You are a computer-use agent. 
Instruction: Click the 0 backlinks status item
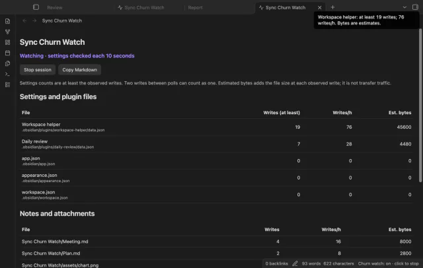tap(276, 263)
